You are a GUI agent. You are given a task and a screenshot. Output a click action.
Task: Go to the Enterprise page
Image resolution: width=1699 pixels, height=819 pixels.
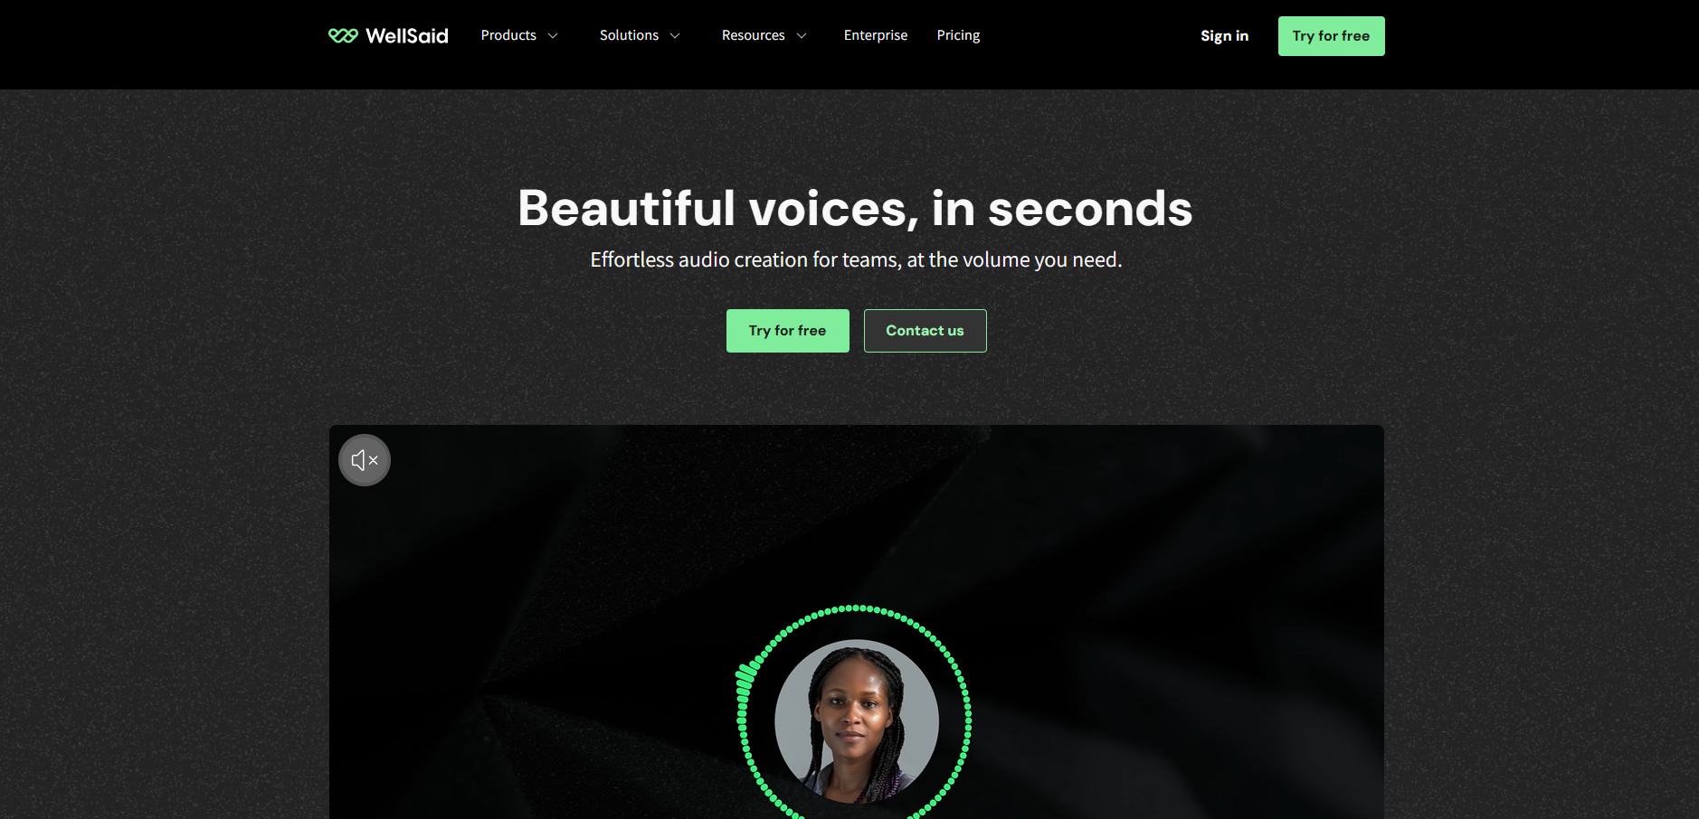coord(876,35)
